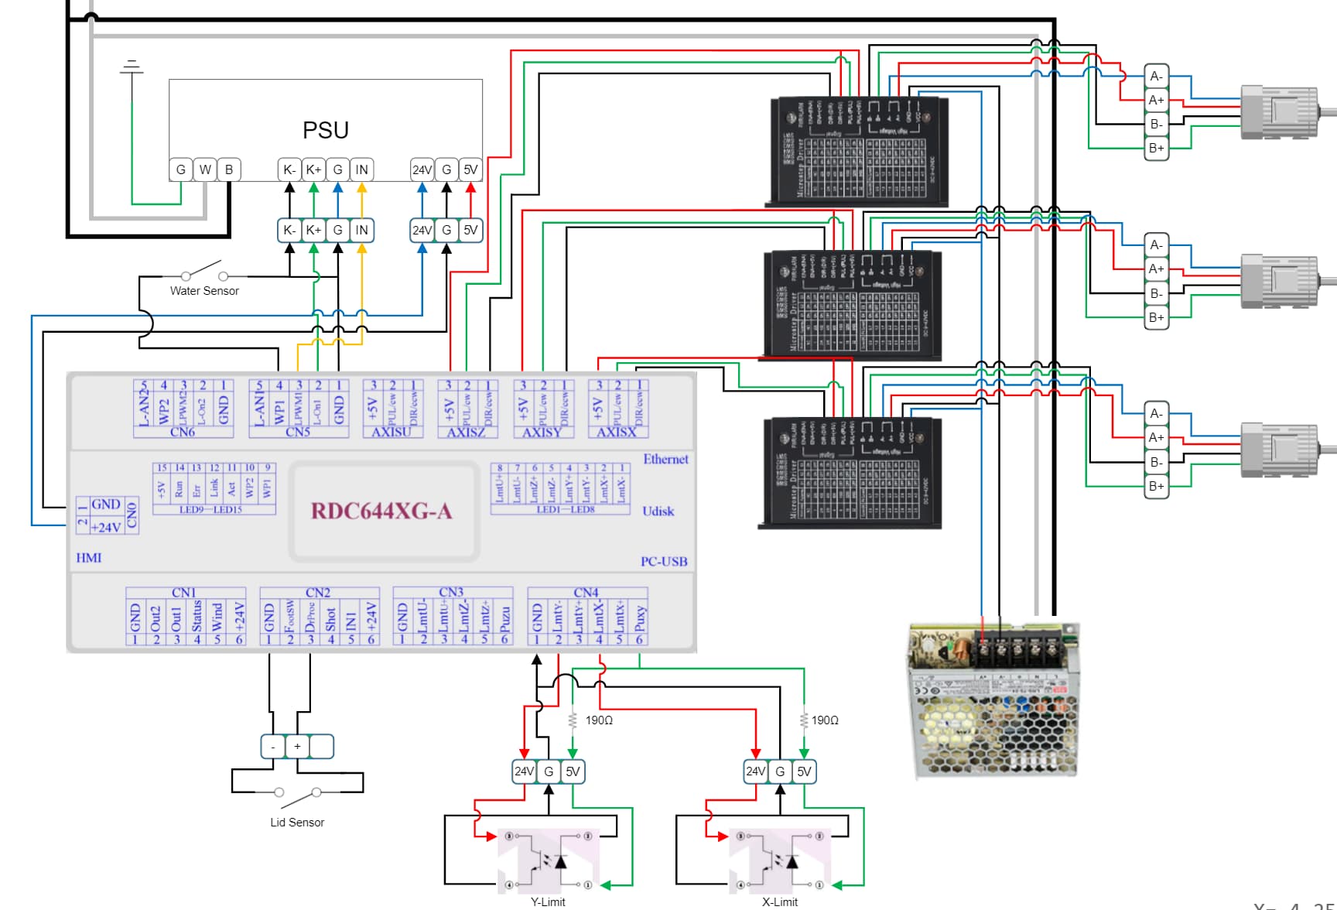Click the CN2 connector label
The image size is (1337, 910).
[318, 593]
